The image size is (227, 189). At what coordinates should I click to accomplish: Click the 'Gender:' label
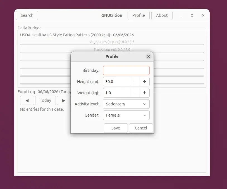pyautogui.click(x=92, y=115)
